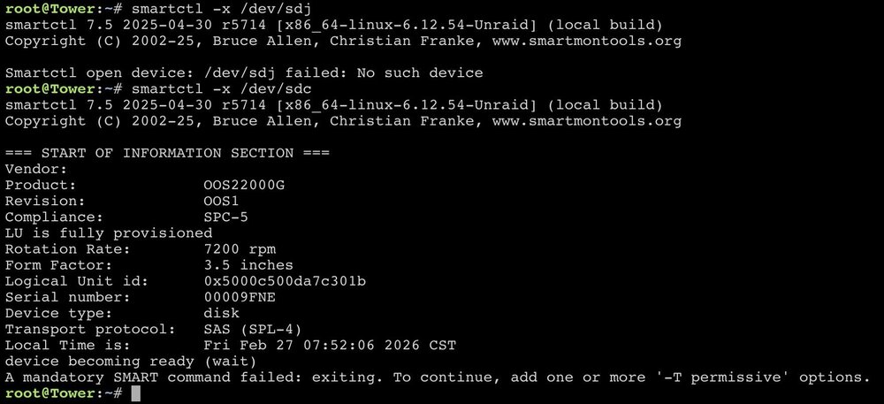Screen dimensions: 884x404
Task: Click the second www.smartmontools.org URL
Action: pos(586,121)
